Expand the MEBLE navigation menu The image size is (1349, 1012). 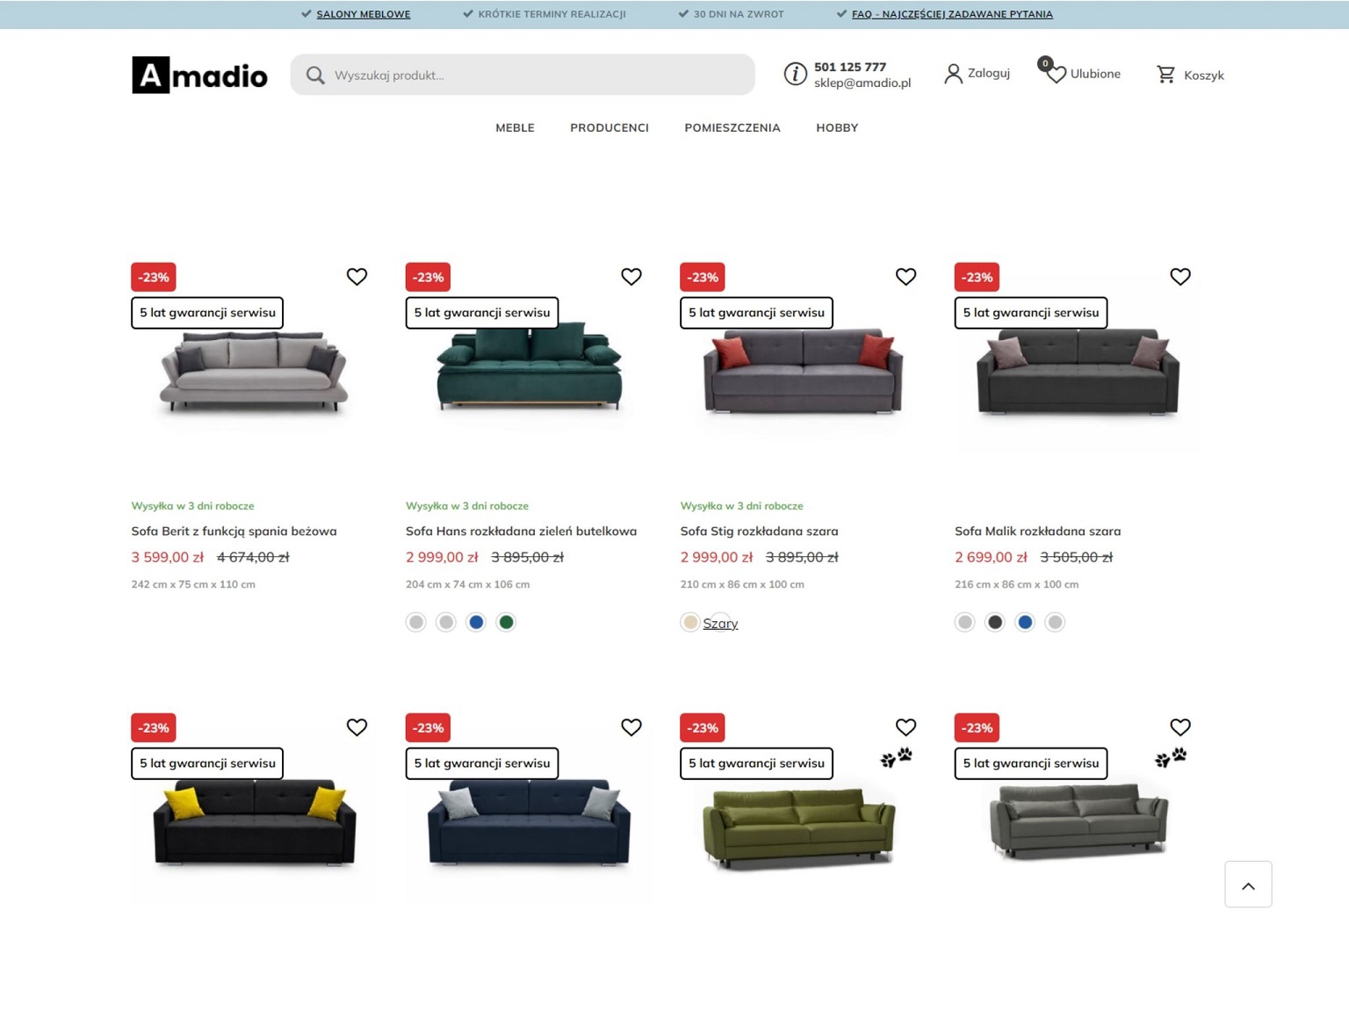[x=515, y=127]
